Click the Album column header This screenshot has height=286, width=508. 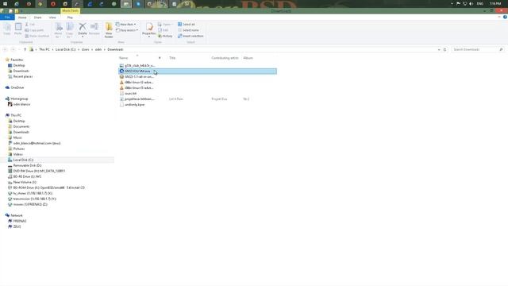248,58
